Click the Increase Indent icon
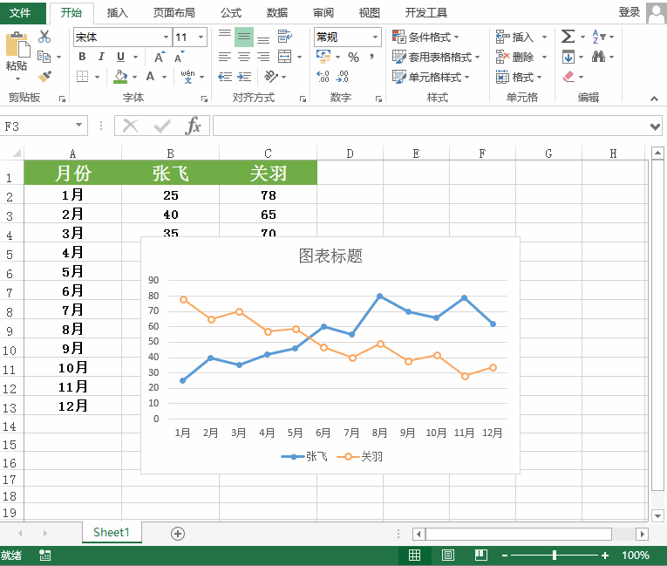This screenshot has height=566, width=667. point(244,77)
